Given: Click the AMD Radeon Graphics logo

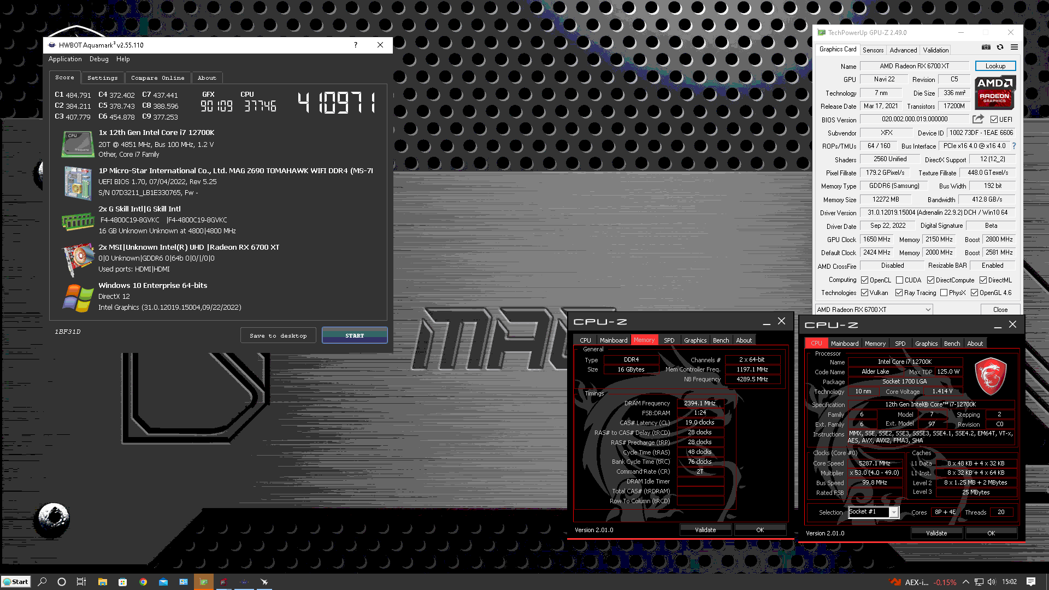Looking at the screenshot, I should pyautogui.click(x=994, y=93).
